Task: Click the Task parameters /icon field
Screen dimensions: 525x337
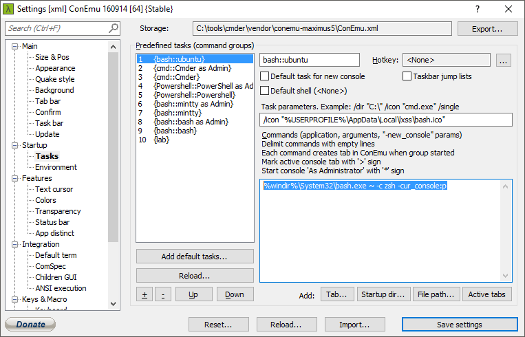Action: click(x=386, y=120)
